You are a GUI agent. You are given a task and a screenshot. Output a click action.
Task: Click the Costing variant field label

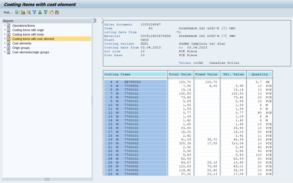[119, 44]
